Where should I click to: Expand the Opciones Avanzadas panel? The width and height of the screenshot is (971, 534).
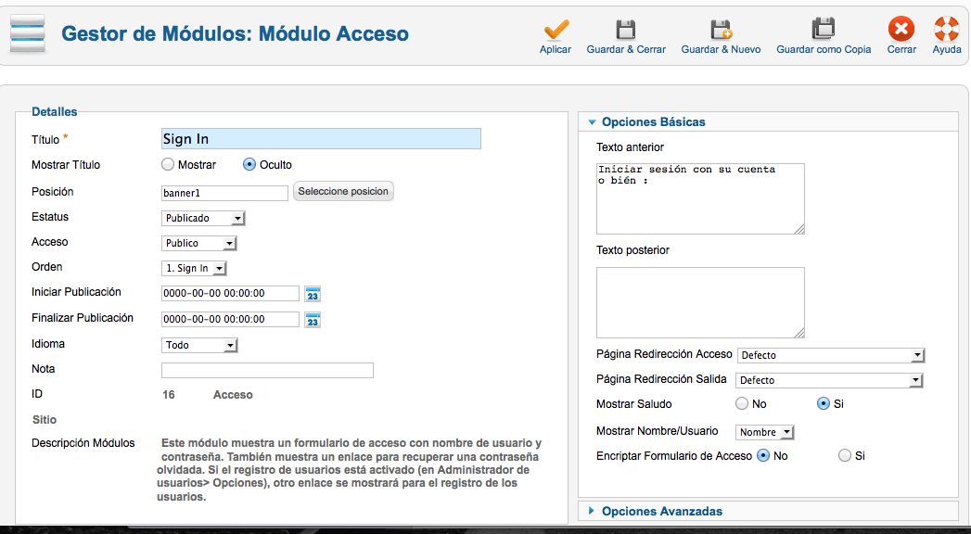point(656,511)
